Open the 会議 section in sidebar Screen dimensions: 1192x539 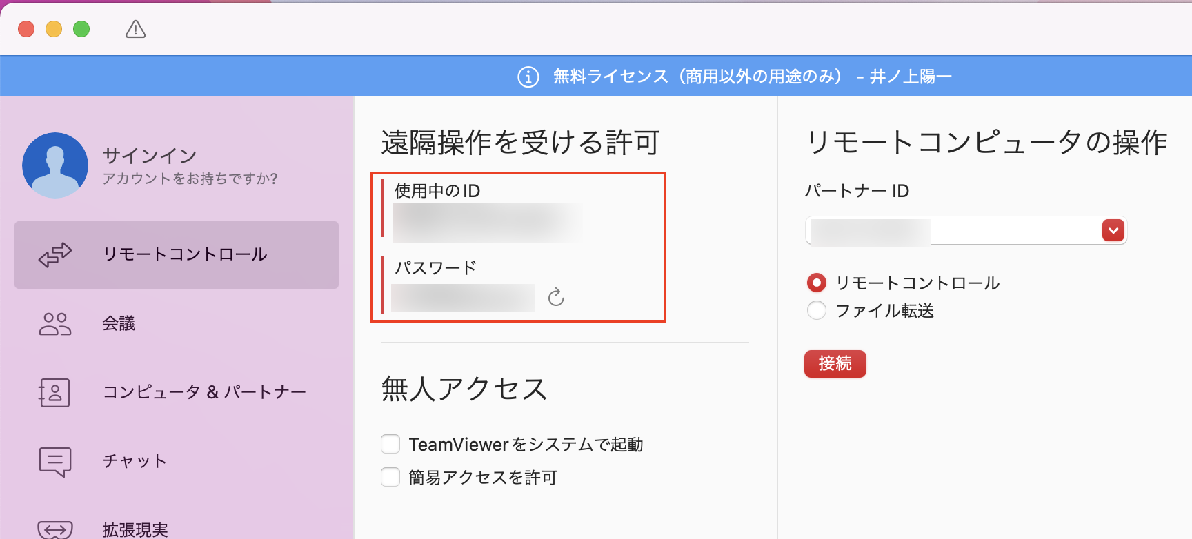(x=119, y=323)
